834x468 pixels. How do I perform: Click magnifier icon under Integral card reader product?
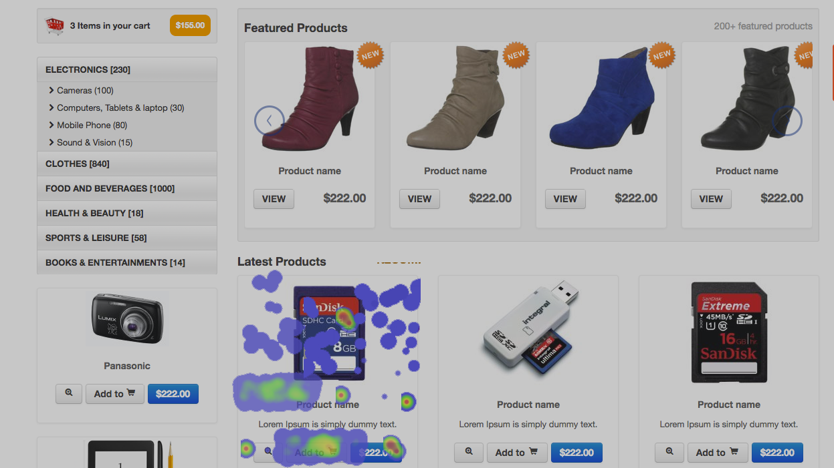pos(469,452)
